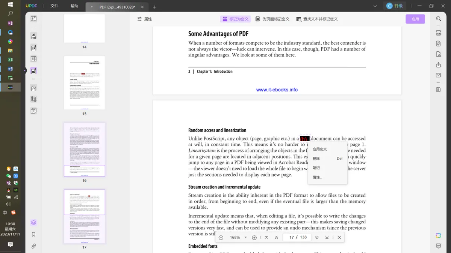This screenshot has width=451, height=253.
Task: Close the PDF Expl...49310028* tab
Action: click(x=142, y=7)
